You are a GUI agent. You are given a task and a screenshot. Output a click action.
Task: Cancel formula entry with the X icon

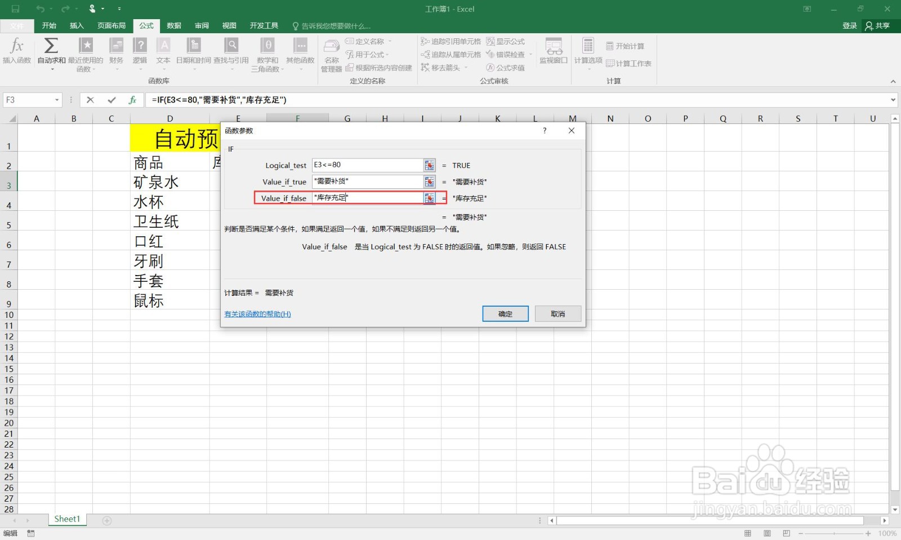coord(90,100)
